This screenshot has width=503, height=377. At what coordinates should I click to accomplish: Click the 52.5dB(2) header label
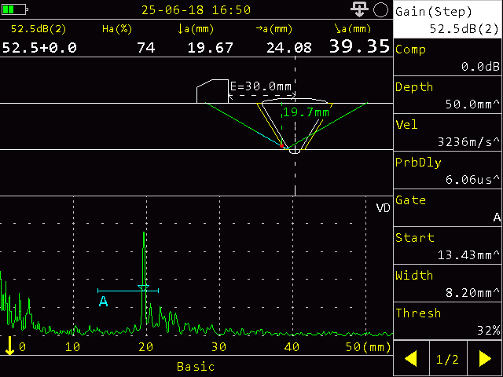39,29
